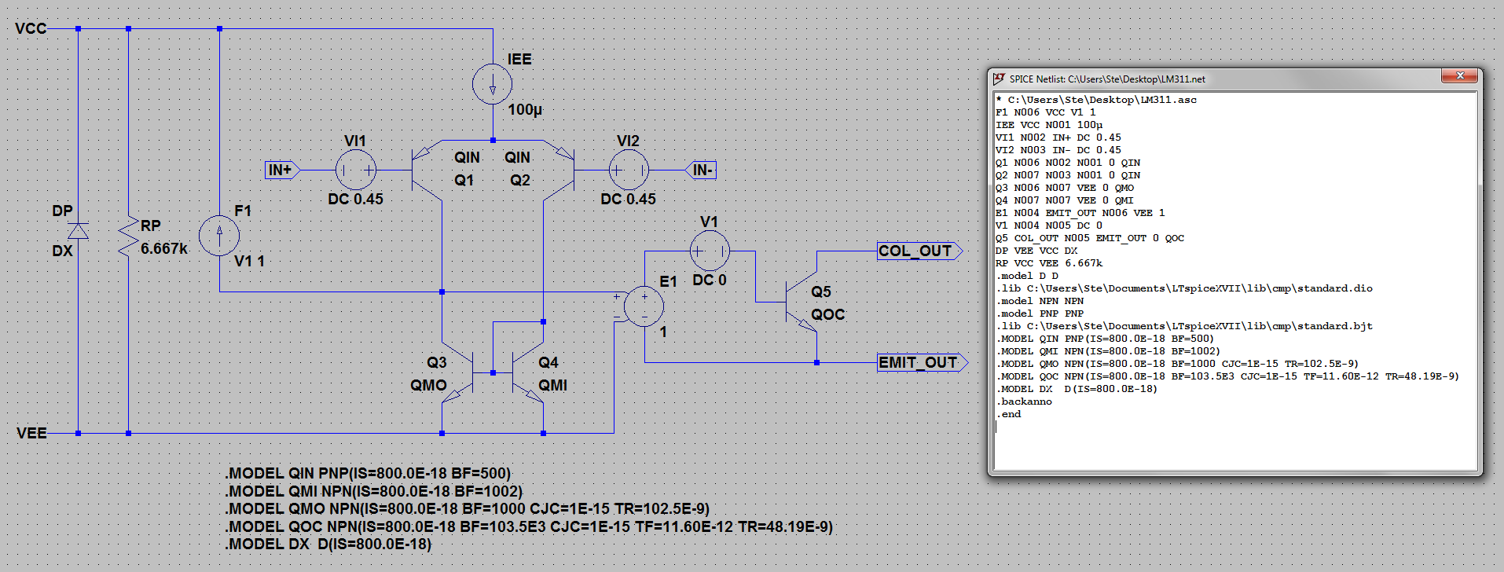Close the SPICE Netlist window
This screenshot has height=572, width=1504.
1460,75
